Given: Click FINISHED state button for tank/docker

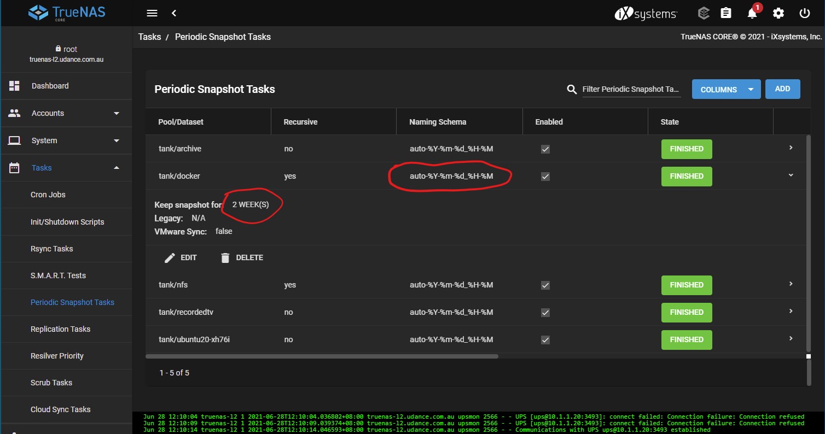Looking at the screenshot, I should pos(687,176).
